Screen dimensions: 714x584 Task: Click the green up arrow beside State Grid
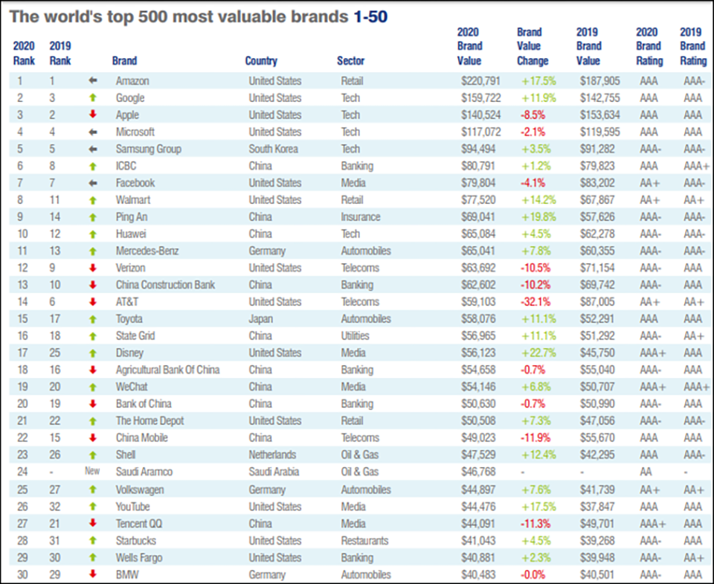click(93, 336)
